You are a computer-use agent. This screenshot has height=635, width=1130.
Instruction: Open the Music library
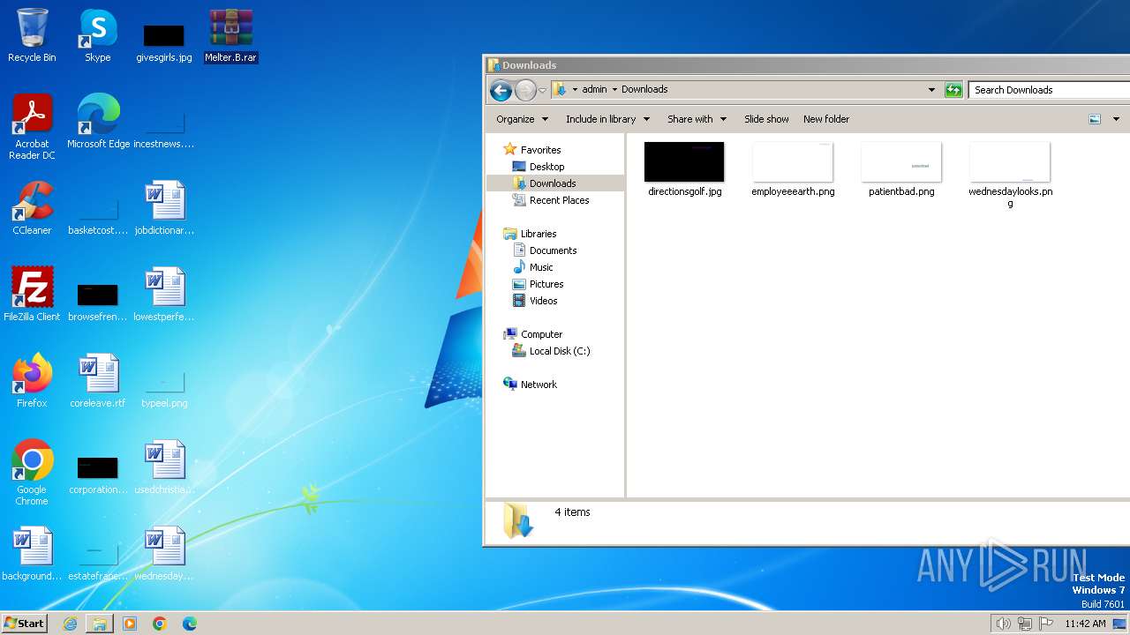[x=541, y=267]
